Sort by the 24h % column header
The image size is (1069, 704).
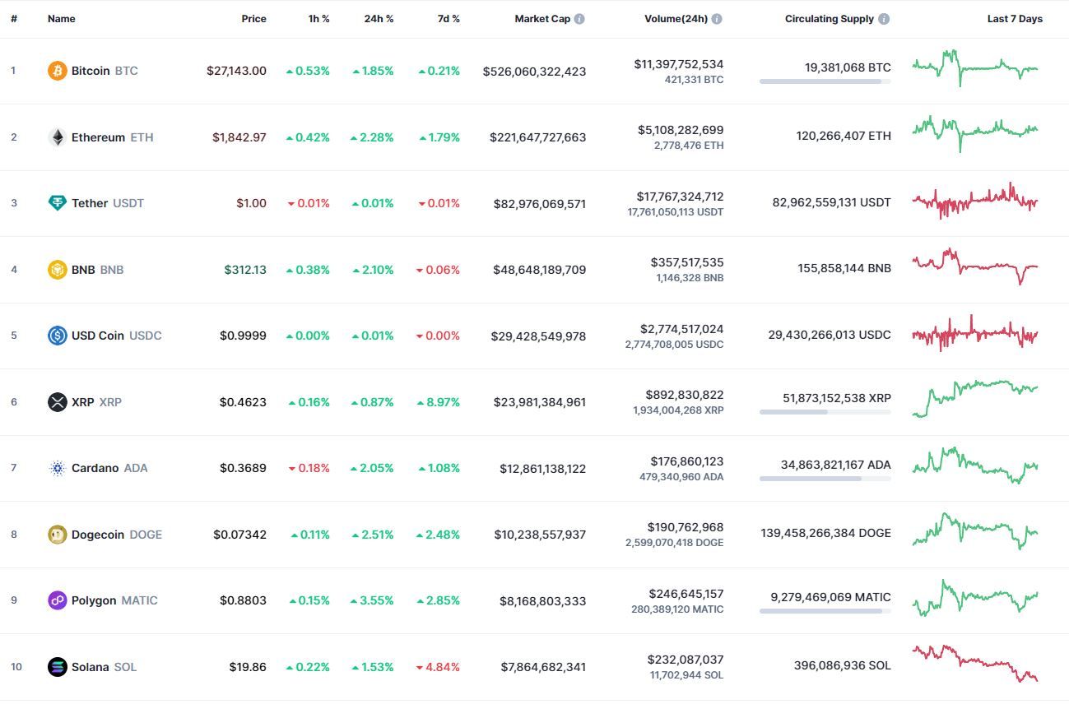pyautogui.click(x=379, y=19)
